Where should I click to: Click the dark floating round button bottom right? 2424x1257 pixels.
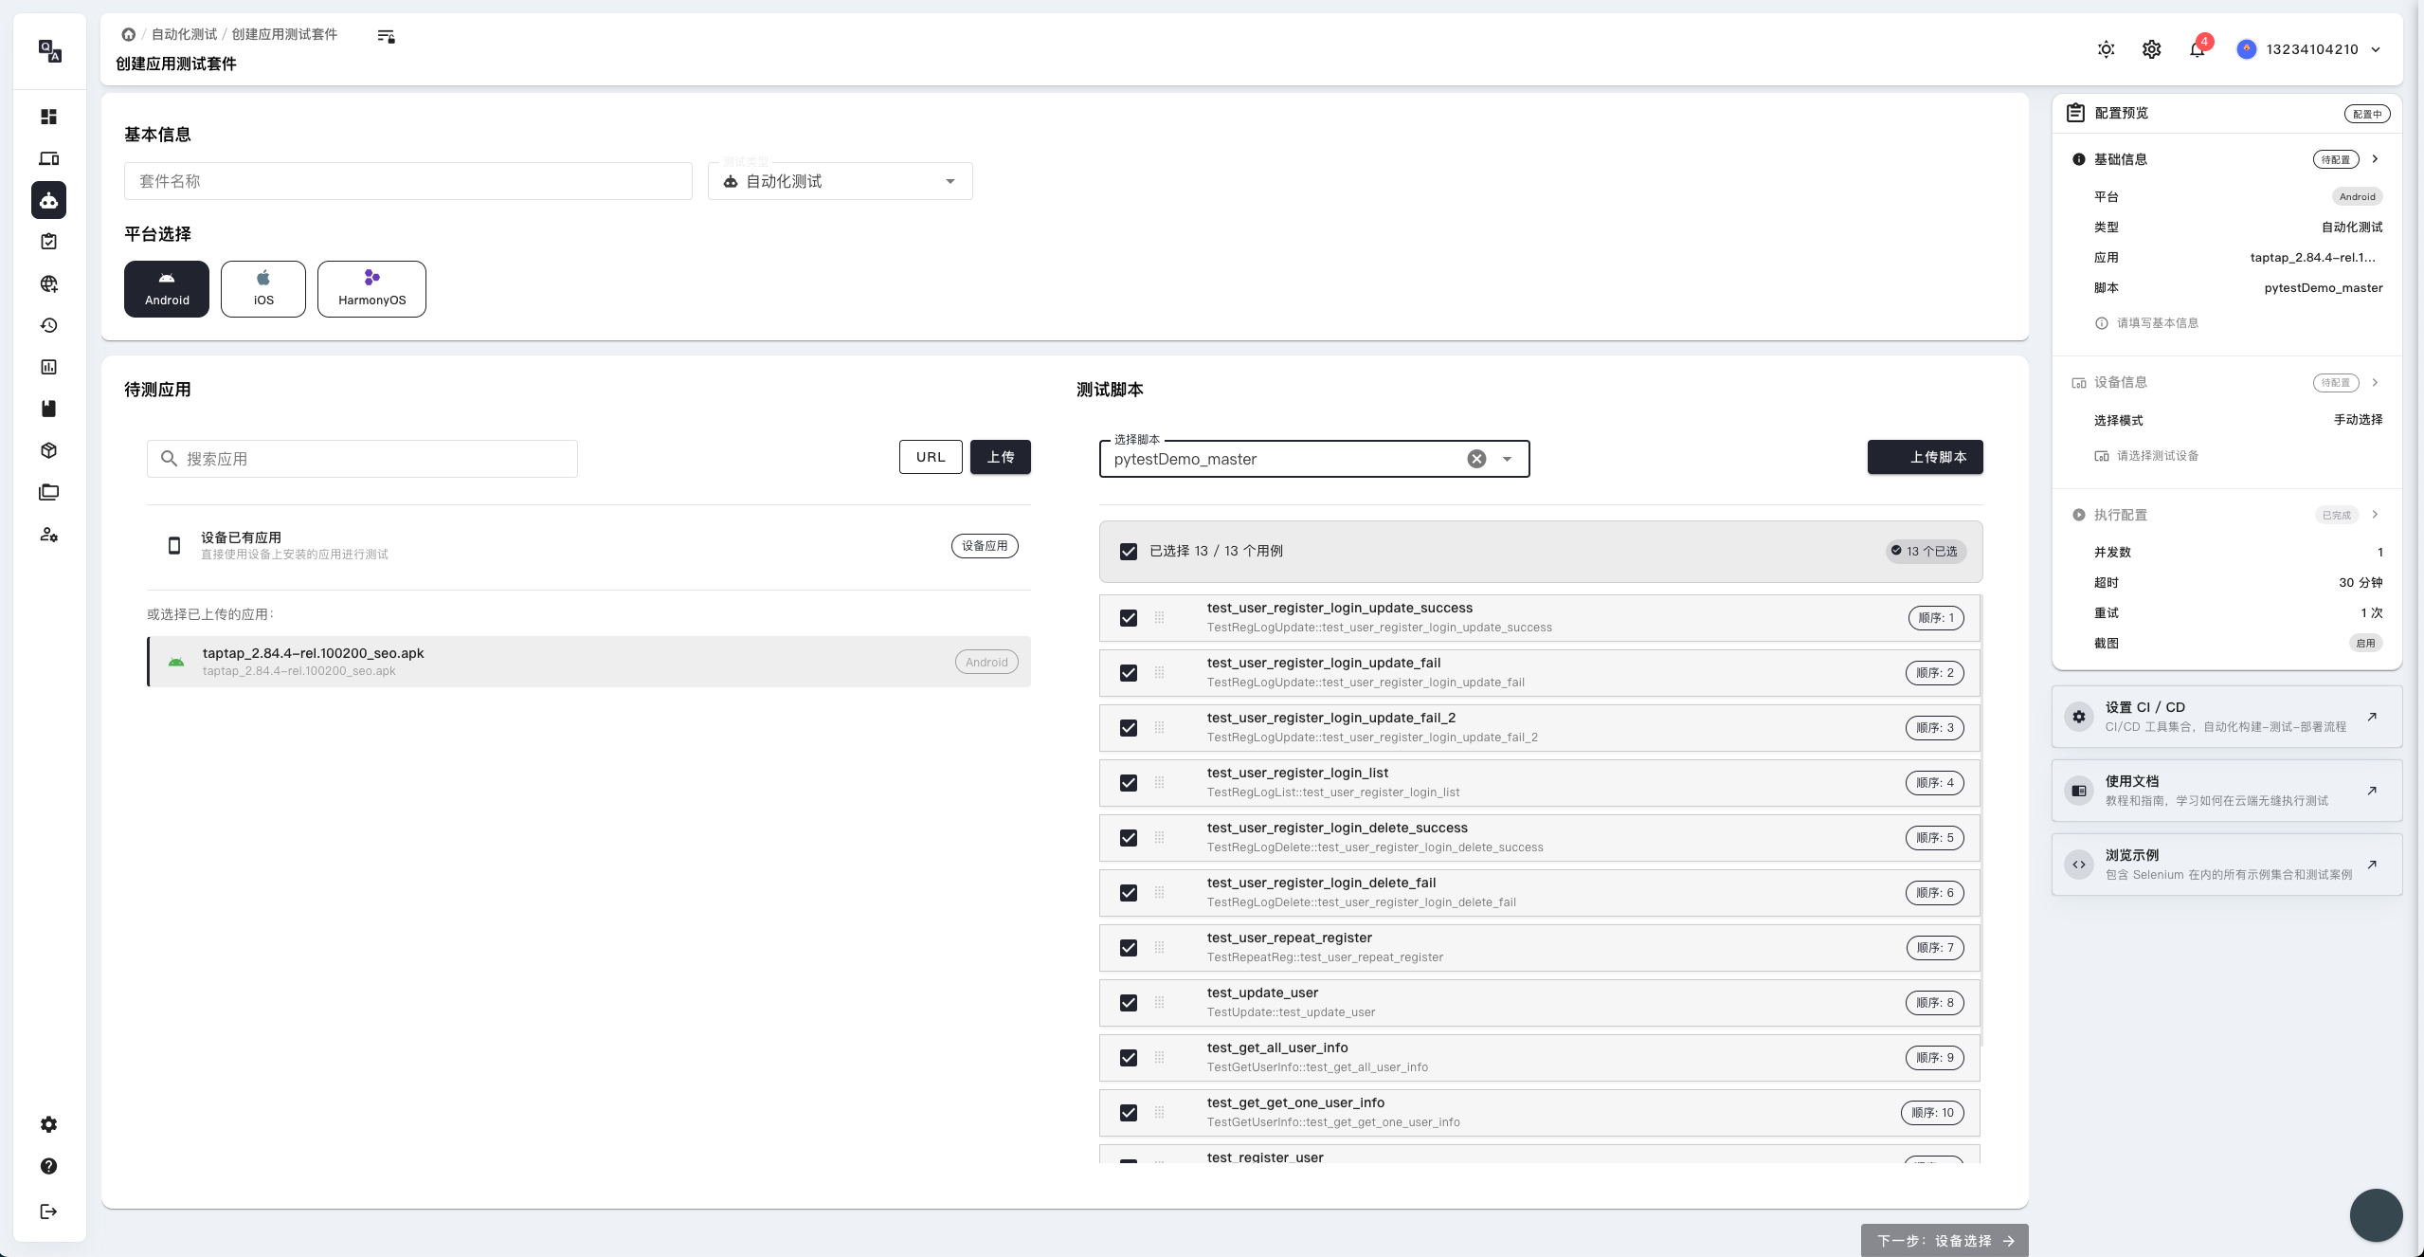(x=2376, y=1215)
